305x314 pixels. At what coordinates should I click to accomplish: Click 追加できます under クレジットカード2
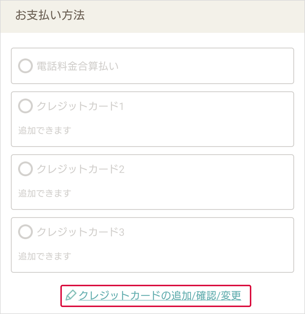(x=45, y=193)
